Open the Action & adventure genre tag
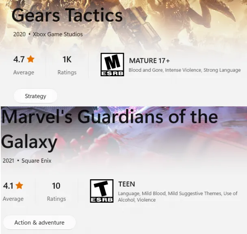Image resolution: width=247 pixels, height=234 pixels. coord(39,223)
